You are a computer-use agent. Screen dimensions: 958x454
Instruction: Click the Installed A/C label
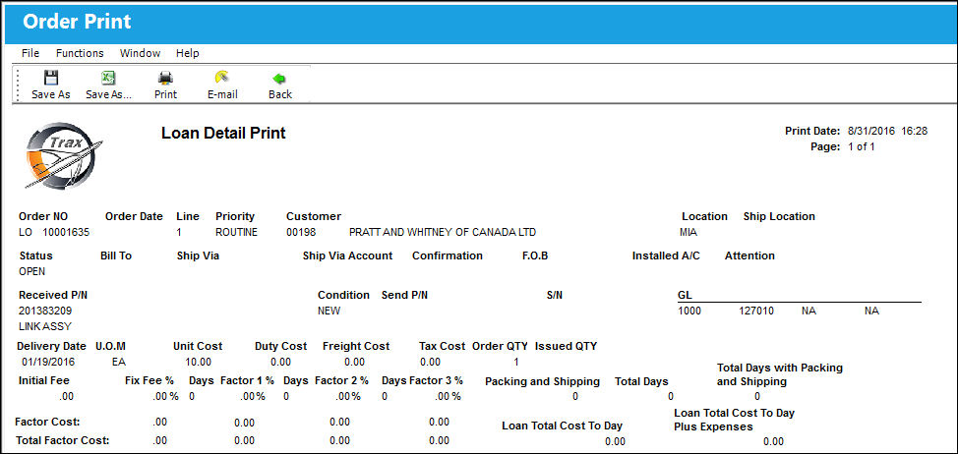coord(666,255)
